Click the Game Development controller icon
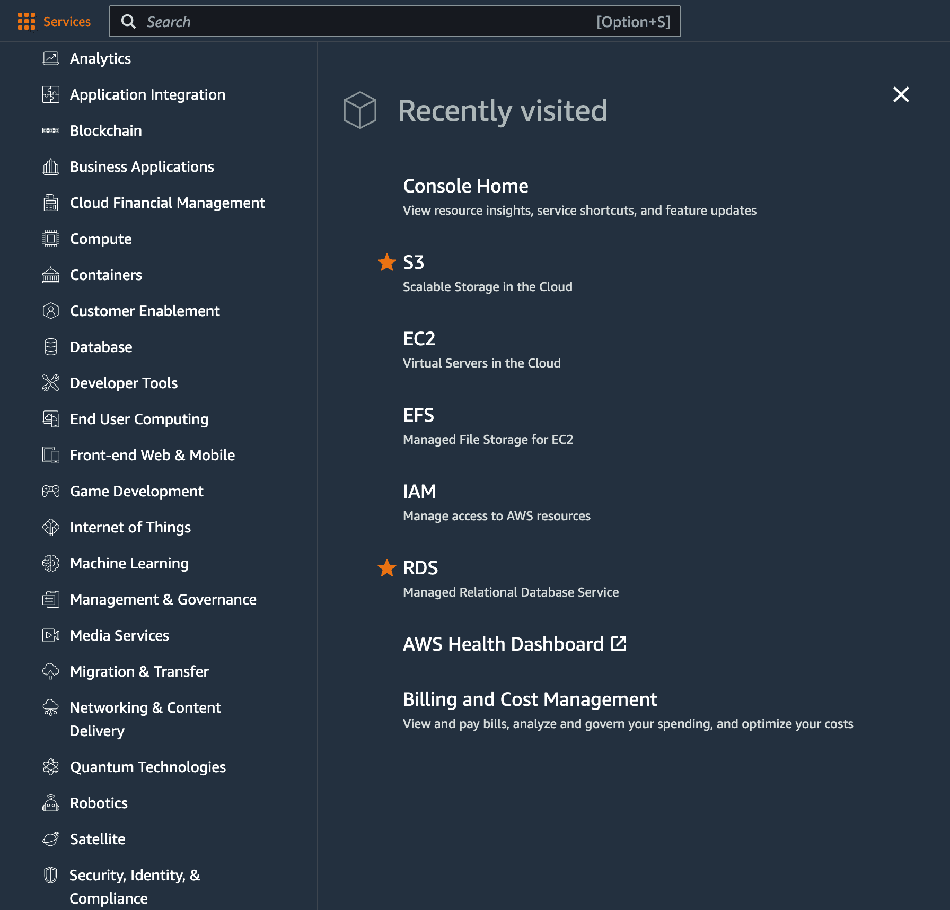950x910 pixels. pos(51,491)
